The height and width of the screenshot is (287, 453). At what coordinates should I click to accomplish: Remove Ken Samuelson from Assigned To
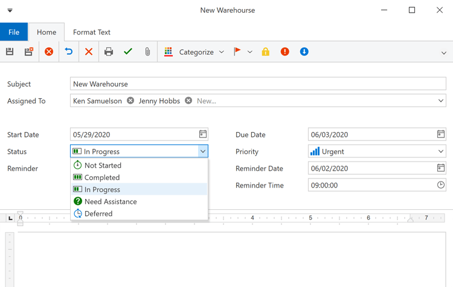(x=130, y=101)
